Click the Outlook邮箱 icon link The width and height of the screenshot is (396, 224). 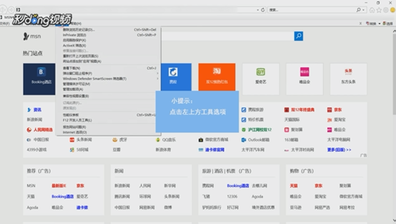point(255,140)
